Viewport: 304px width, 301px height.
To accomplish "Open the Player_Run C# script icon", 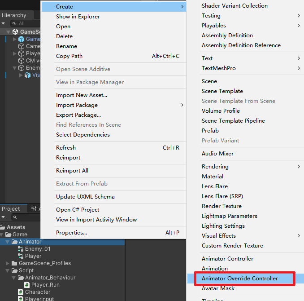I will point(27,285).
